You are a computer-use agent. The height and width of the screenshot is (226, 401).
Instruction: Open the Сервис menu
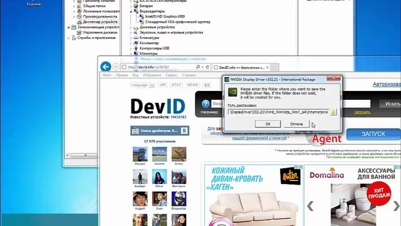point(171,75)
